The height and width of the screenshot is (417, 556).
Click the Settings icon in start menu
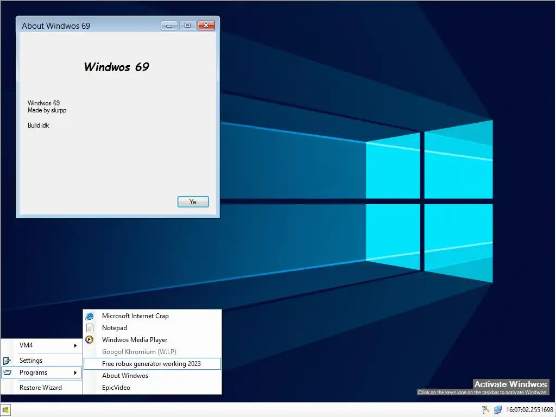tap(7, 361)
